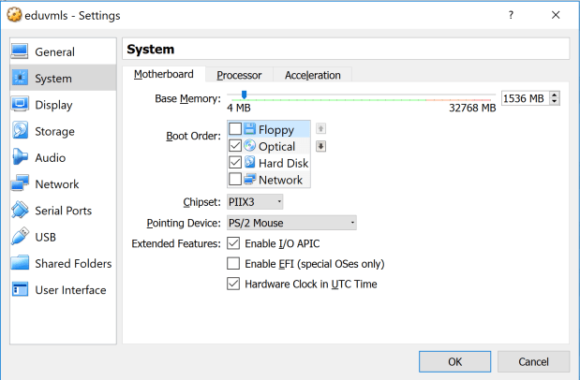
Task: Uncheck Hardware Clock in UTC Time
Action: [233, 284]
